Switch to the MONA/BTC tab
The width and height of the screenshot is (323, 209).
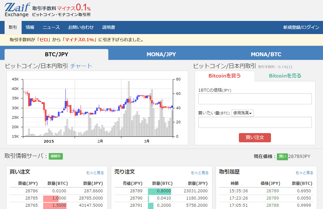tap(266, 54)
